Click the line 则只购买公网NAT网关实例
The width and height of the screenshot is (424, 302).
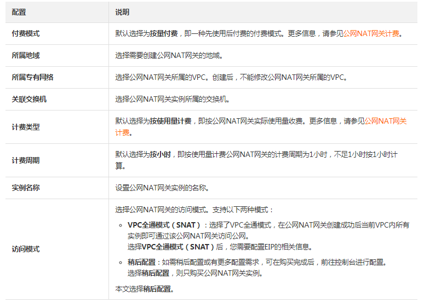pyautogui.click(x=219, y=274)
